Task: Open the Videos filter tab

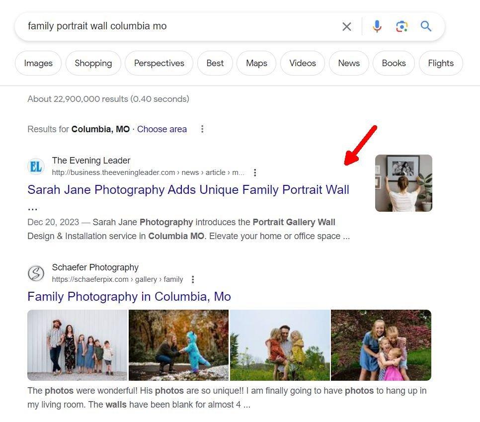Action: click(x=302, y=63)
